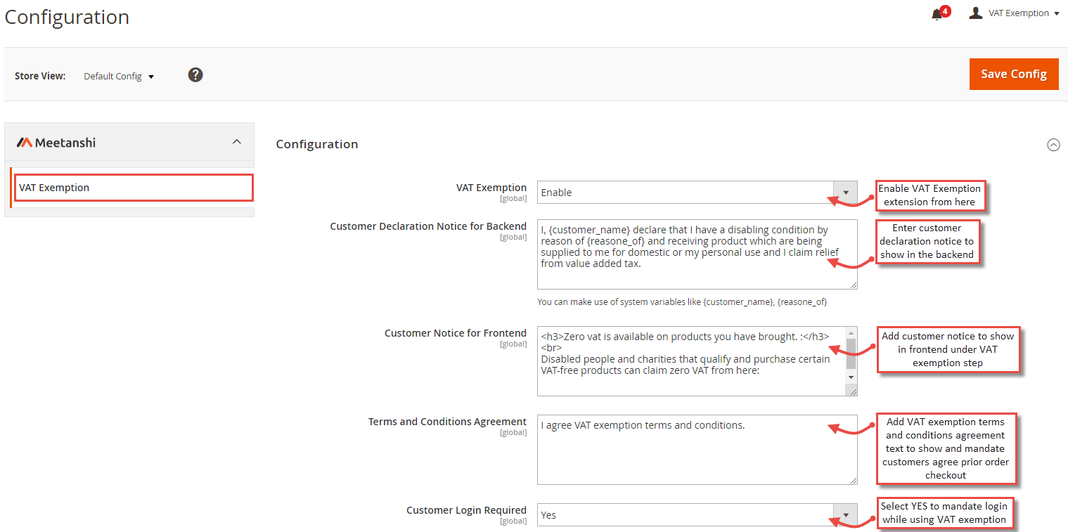Click the Customer Notice scrollbar thumb

pyautogui.click(x=851, y=353)
